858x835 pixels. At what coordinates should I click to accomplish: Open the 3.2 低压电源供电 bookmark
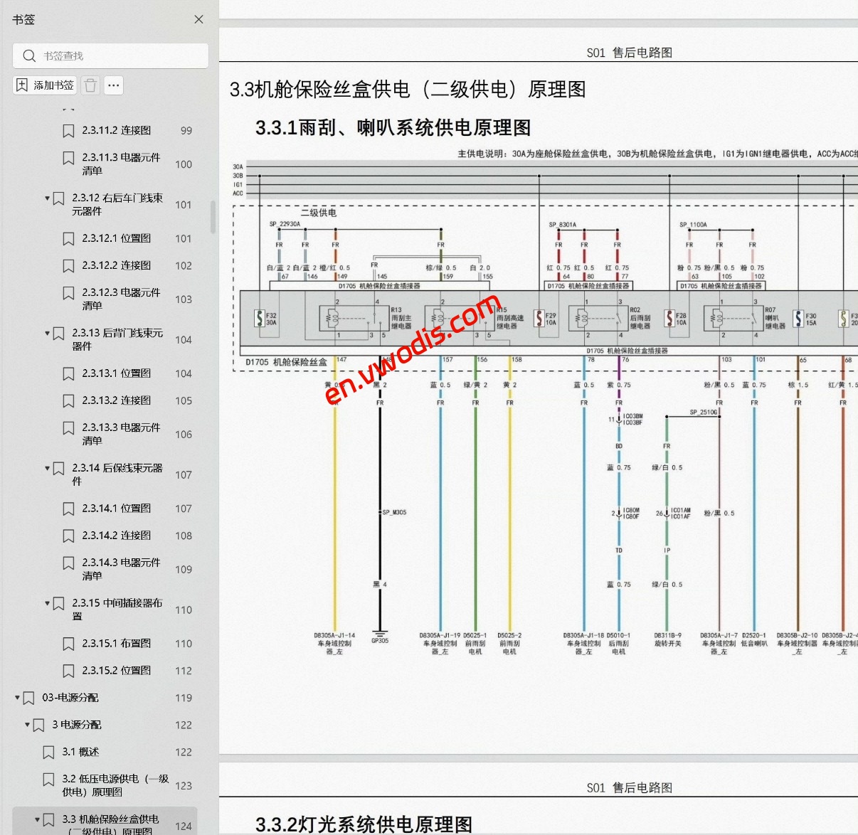click(114, 778)
